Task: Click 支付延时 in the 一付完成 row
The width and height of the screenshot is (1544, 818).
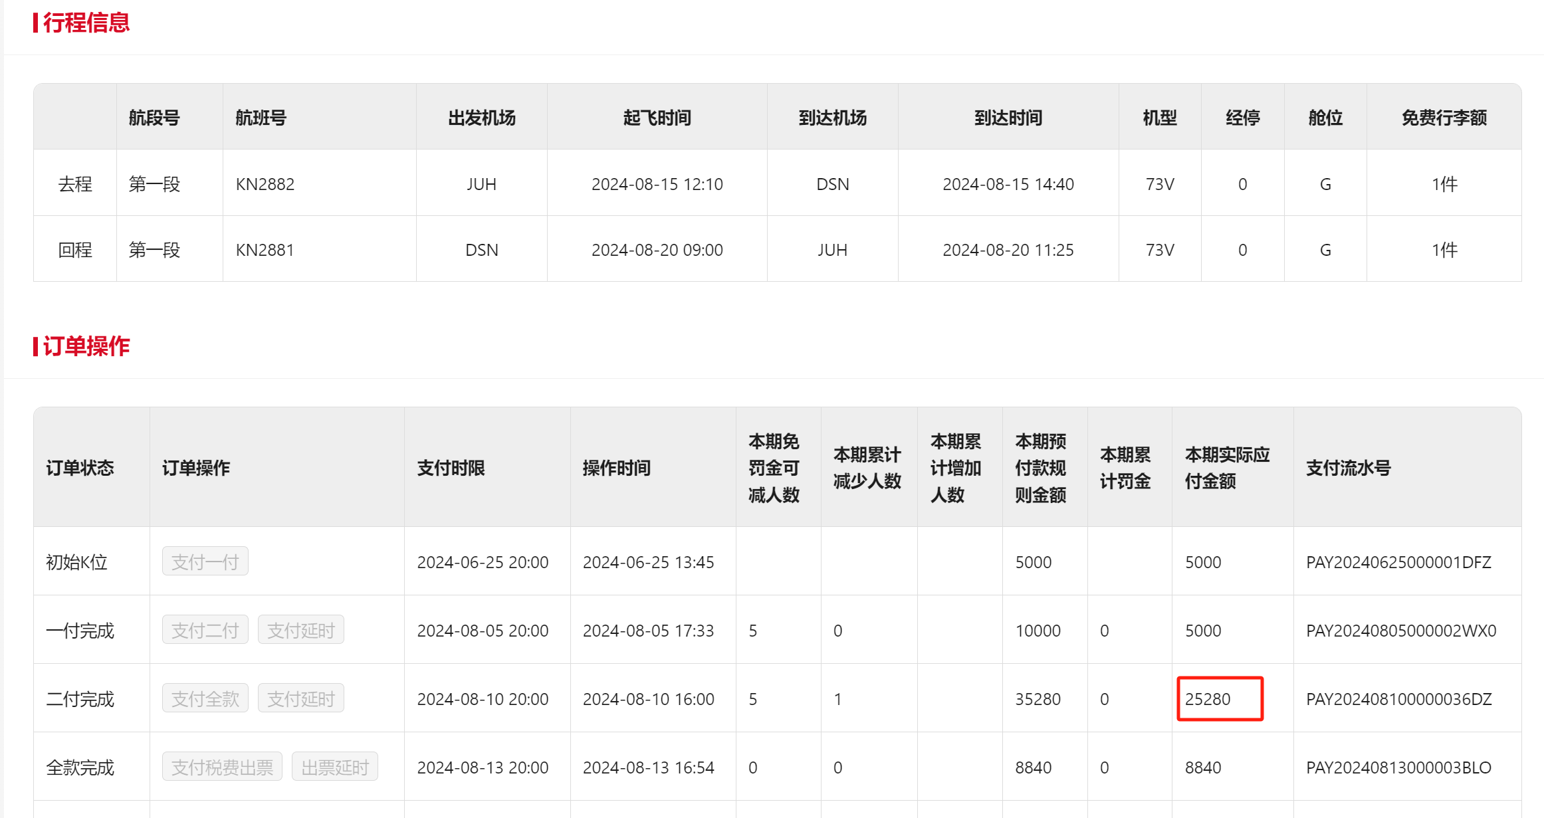Action: pos(300,631)
